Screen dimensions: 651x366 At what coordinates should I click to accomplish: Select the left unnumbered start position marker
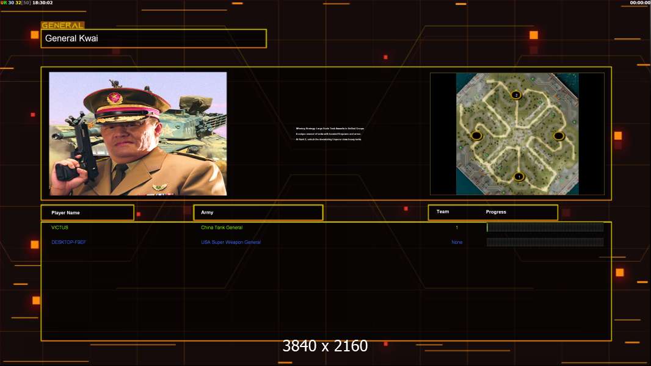click(477, 135)
